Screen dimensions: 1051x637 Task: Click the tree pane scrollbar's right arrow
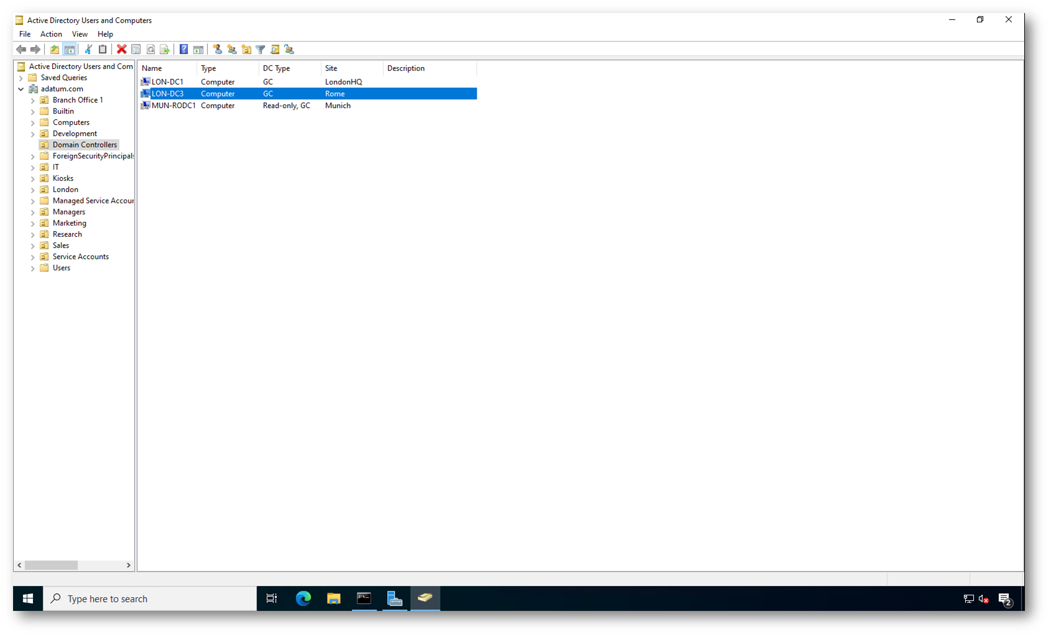pyautogui.click(x=129, y=566)
